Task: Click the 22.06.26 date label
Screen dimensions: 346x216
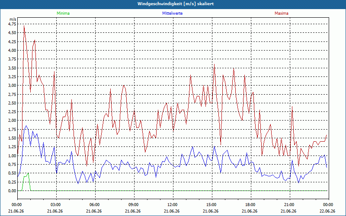Action: [x=327, y=211]
